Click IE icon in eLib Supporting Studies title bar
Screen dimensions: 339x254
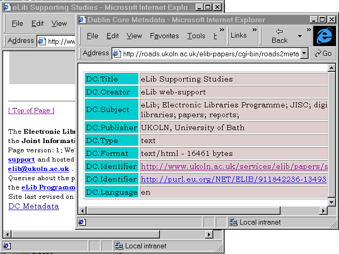point(7,7)
